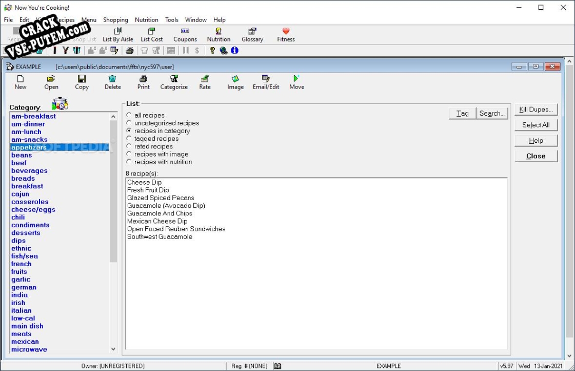Rate the selected recipe
The width and height of the screenshot is (575, 371).
[x=205, y=82]
